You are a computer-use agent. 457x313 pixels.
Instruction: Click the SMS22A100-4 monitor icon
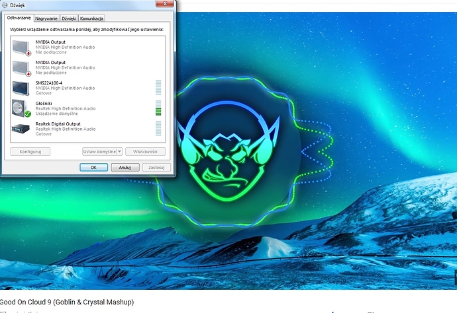click(21, 88)
